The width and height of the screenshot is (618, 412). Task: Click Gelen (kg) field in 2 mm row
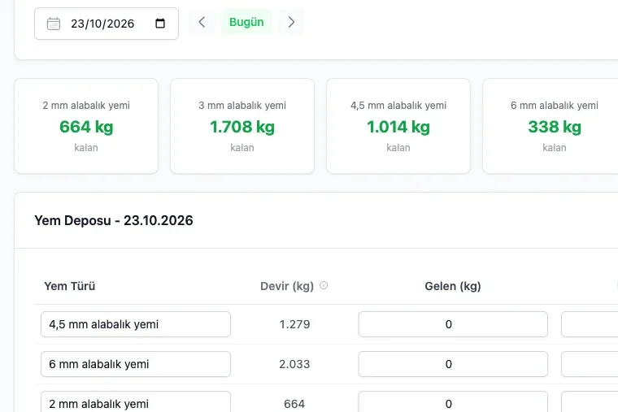[x=453, y=401]
